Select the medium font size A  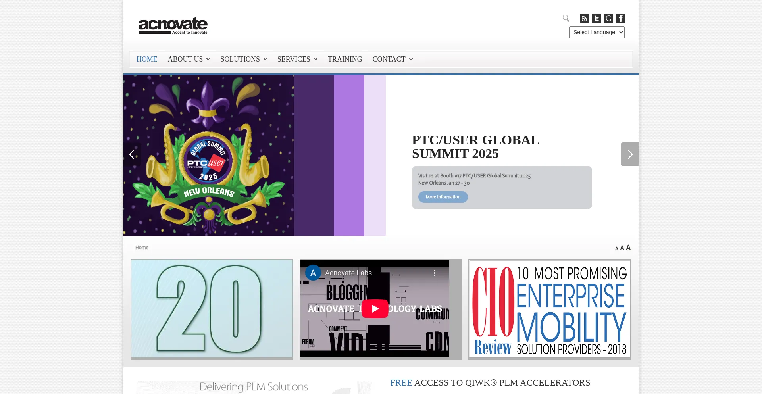coord(622,248)
